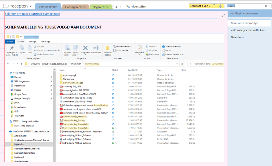Viewport: 272px width, 166px height.
Task: Click the Explorer back arrow
Action: pos(8,64)
